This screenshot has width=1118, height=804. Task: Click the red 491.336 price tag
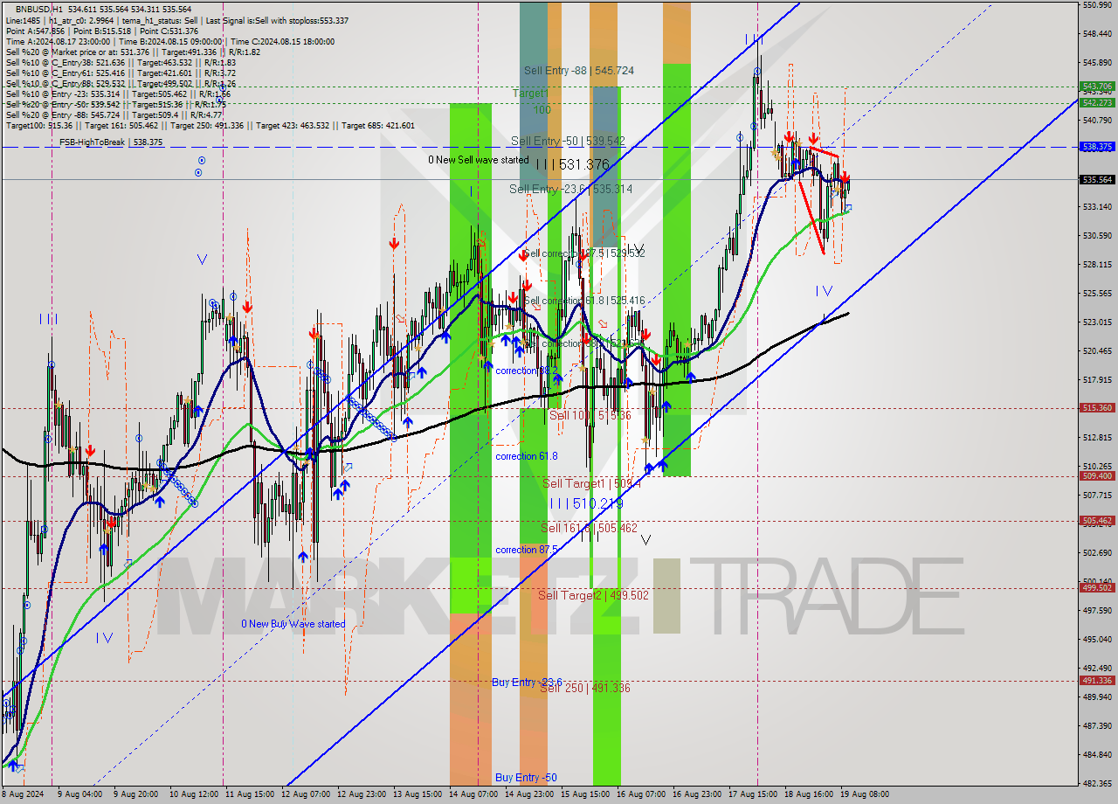[1097, 680]
